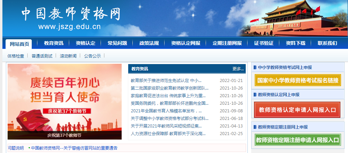348x153 pixels.
Task: Open the 滚动新闻 sub-link
Action: 68,56
